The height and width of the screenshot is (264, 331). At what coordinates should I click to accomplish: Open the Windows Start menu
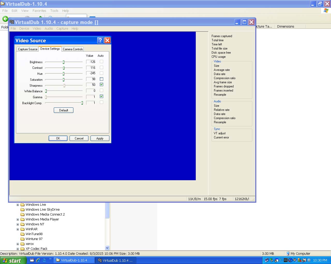pyautogui.click(x=13, y=260)
